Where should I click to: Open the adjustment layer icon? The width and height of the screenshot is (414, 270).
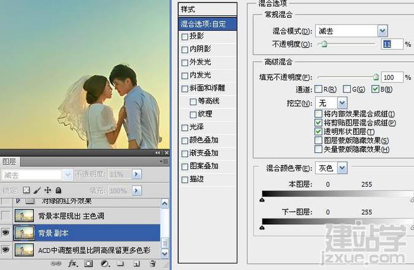(105, 263)
